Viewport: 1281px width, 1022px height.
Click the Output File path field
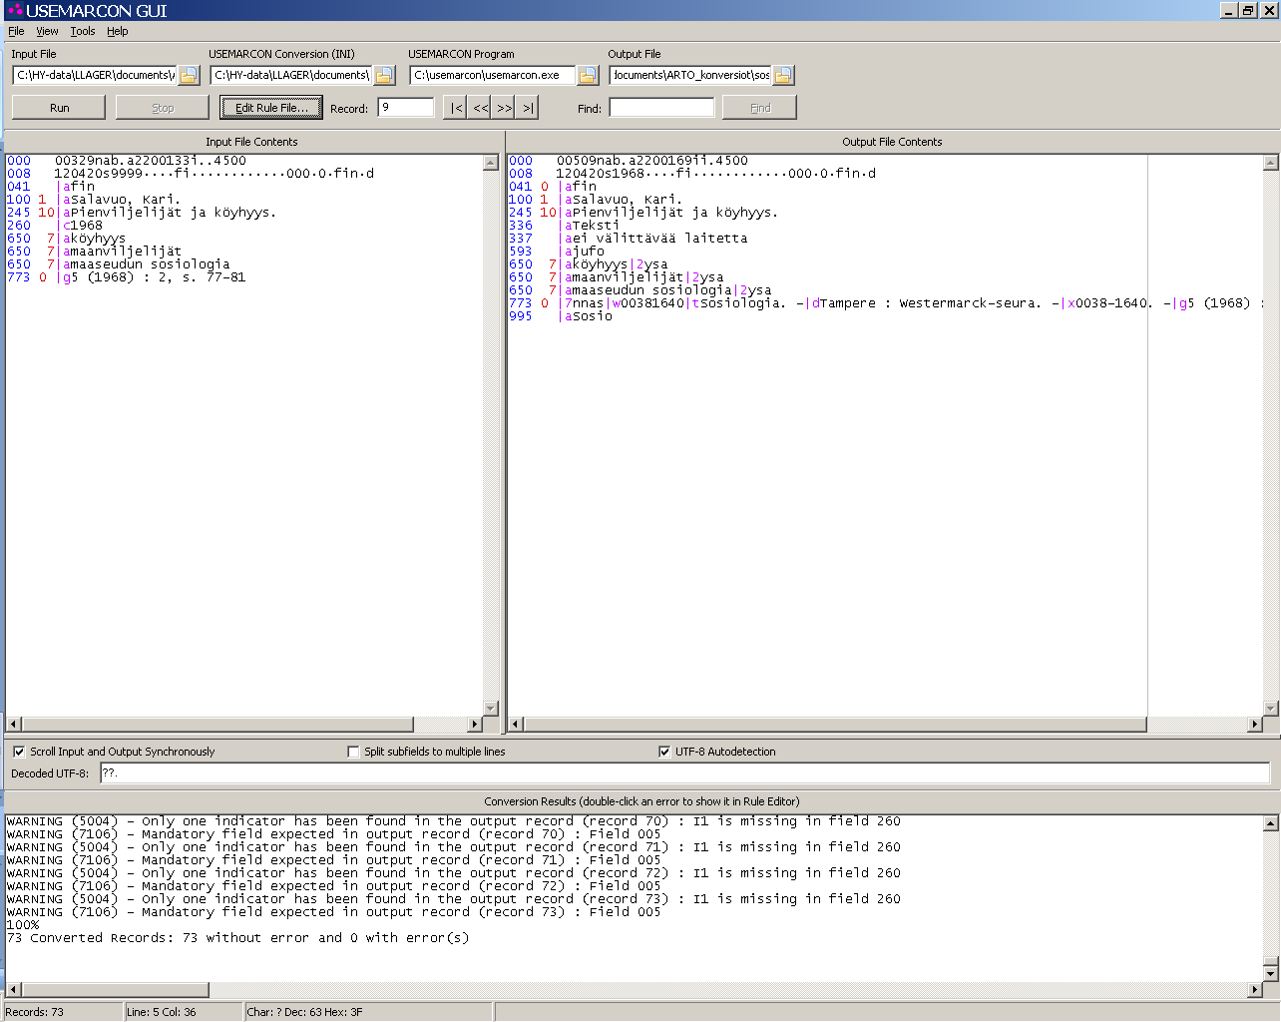[x=690, y=75]
